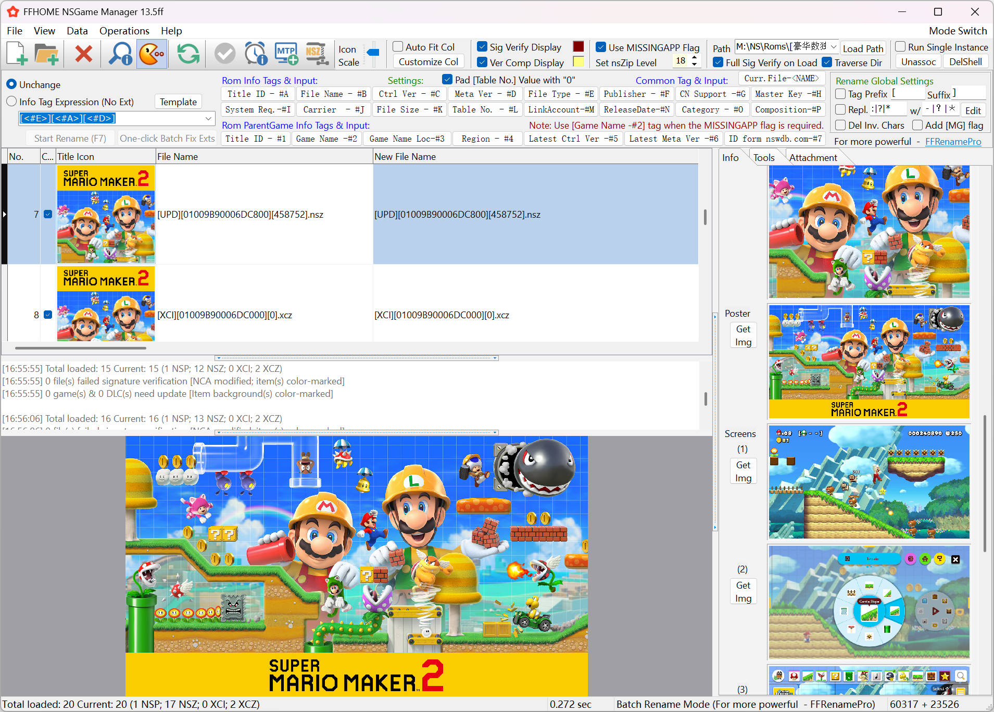Enable the Repl. checkbox
Viewport: 994px width, 712px height.
coord(840,110)
